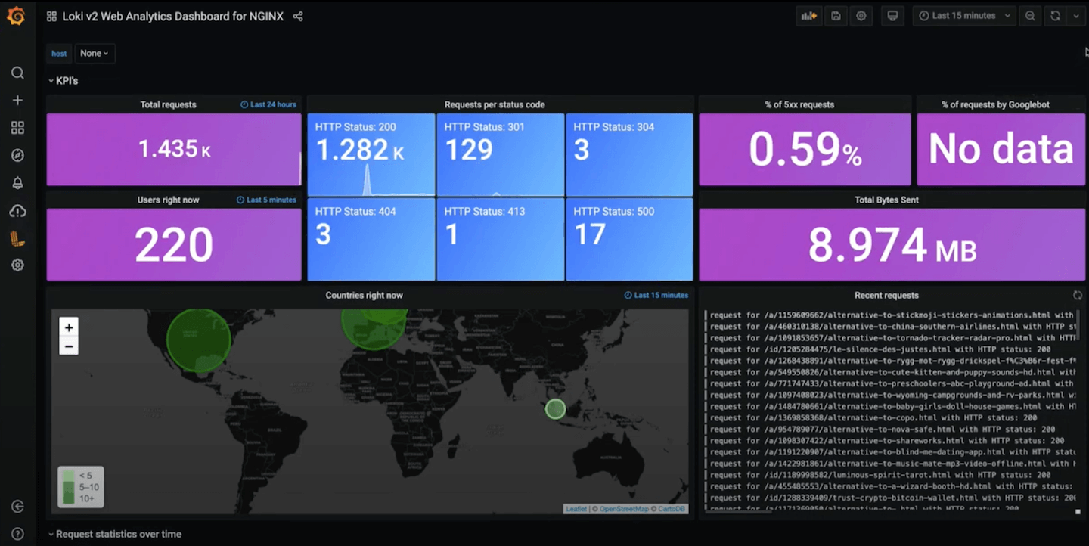The height and width of the screenshot is (546, 1089).
Task: Open dashboard settings gear
Action: (x=861, y=15)
